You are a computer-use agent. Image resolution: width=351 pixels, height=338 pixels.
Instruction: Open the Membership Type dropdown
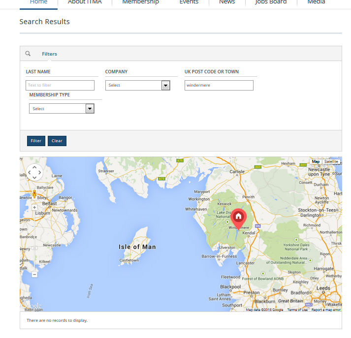point(62,109)
